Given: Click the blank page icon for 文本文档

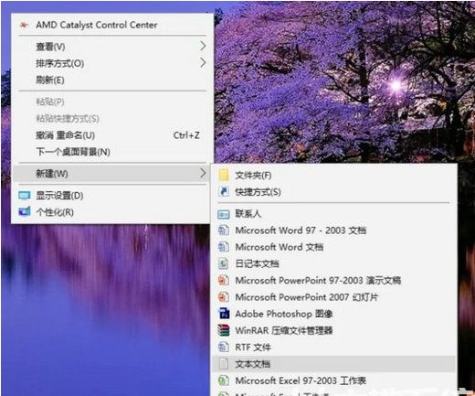Looking at the screenshot, I should (224, 364).
